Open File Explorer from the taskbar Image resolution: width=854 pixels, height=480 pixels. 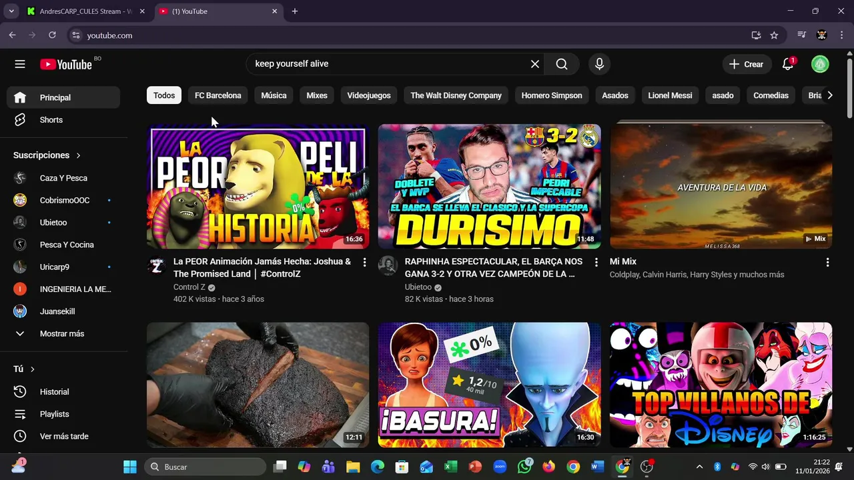pos(353,467)
